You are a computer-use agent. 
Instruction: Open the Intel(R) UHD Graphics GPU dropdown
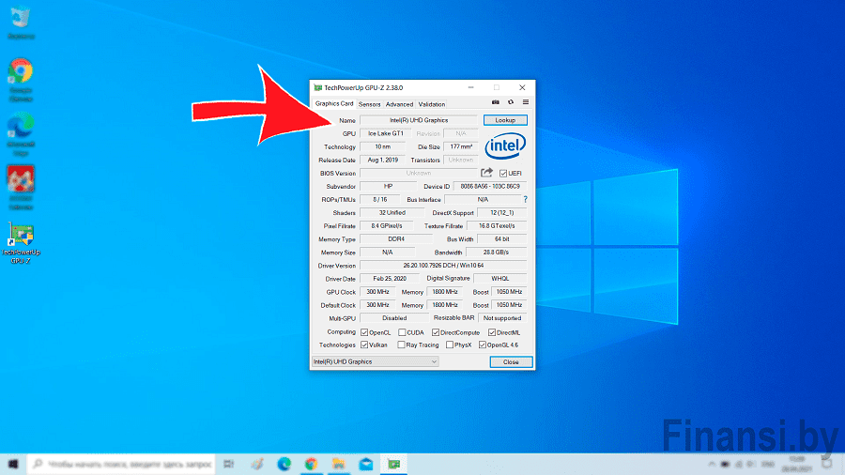pos(375,362)
